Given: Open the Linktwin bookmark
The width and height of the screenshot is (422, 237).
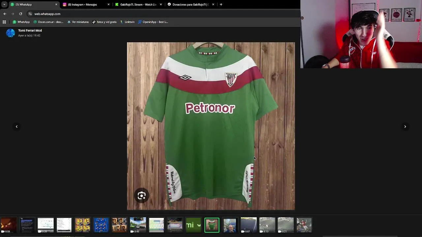Looking at the screenshot, I should click(127, 22).
